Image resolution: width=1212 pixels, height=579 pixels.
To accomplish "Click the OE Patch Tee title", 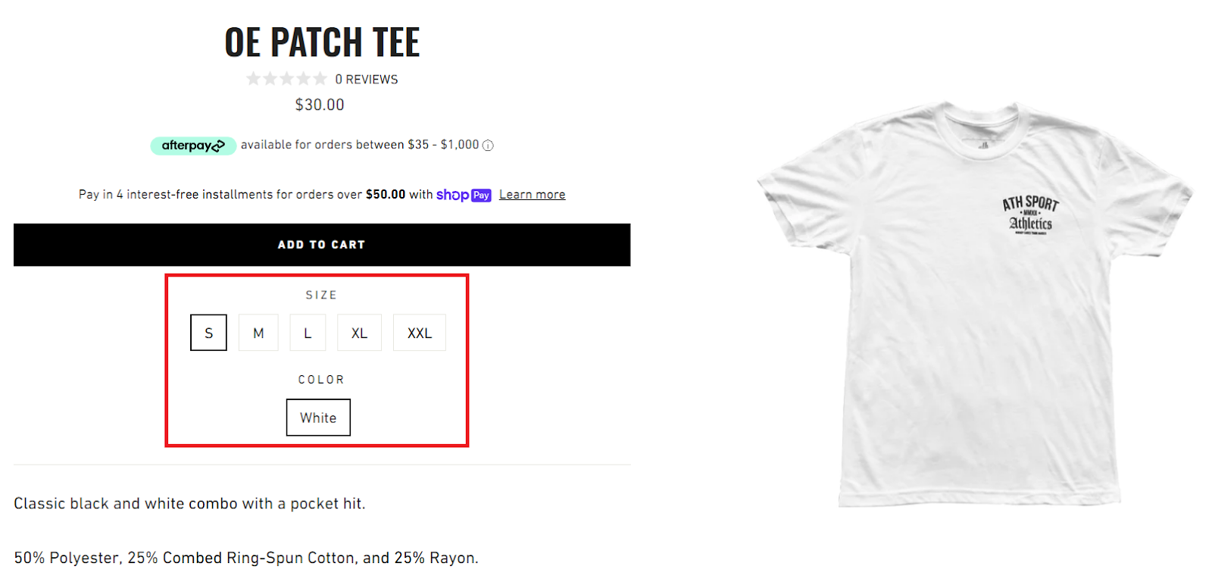I will 322,42.
